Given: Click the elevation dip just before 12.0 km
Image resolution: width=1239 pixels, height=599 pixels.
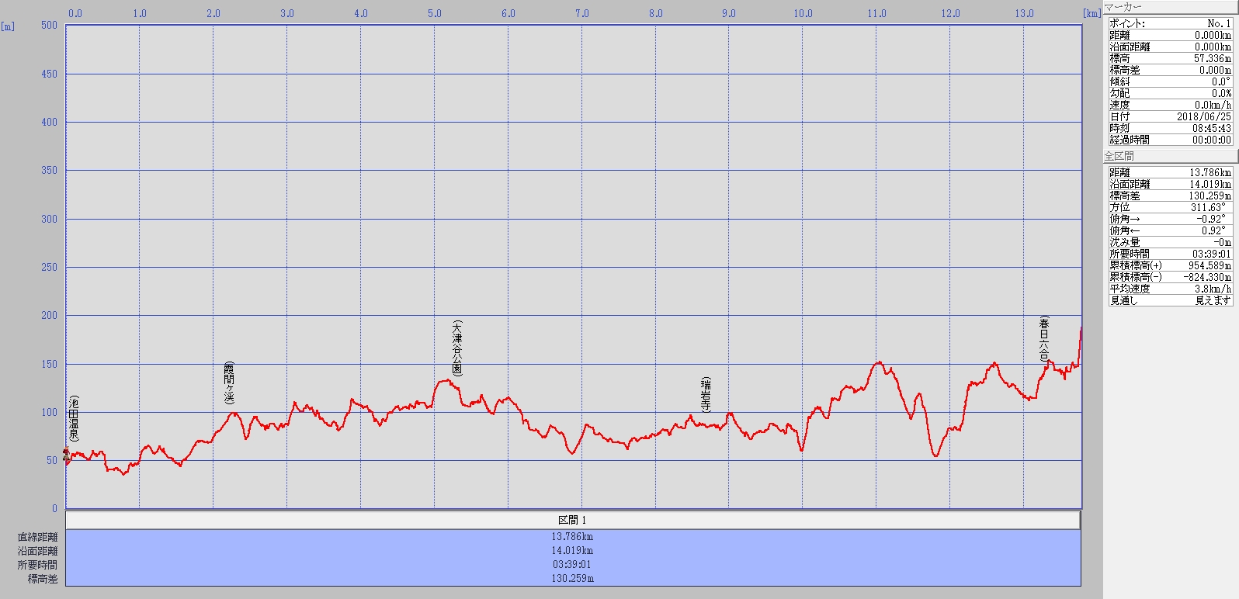Looking at the screenshot, I should (935, 455).
